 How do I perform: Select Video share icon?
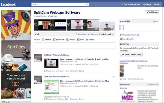coord(87,40)
